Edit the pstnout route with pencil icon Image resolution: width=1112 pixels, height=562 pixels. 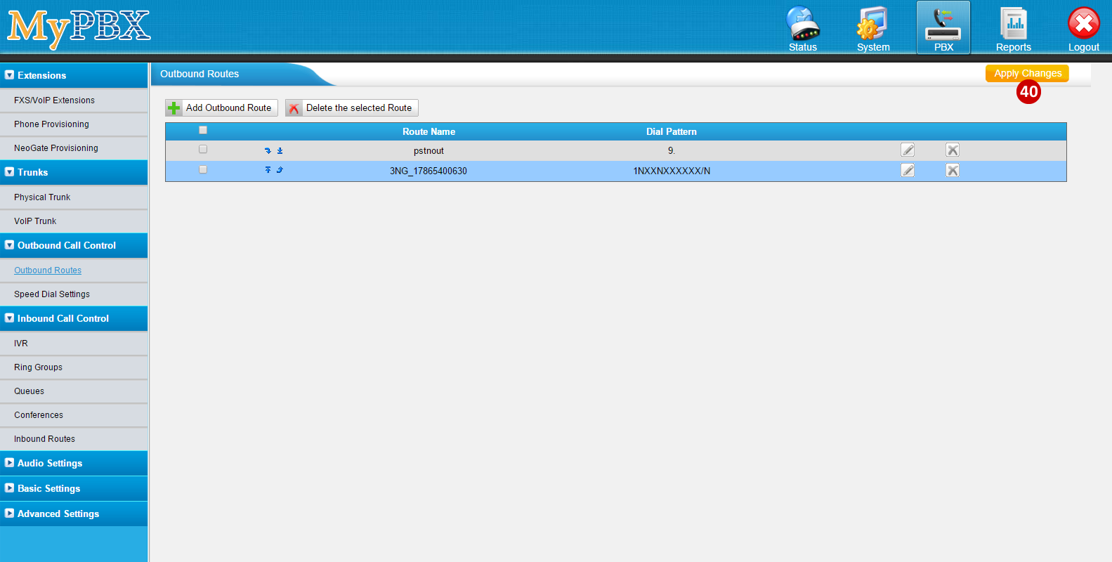click(908, 150)
